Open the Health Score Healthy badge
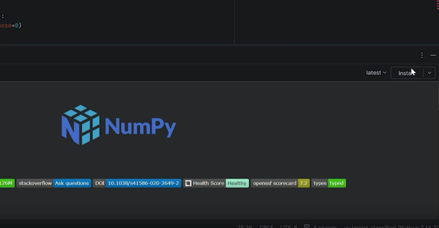The image size is (439, 228). (x=216, y=183)
